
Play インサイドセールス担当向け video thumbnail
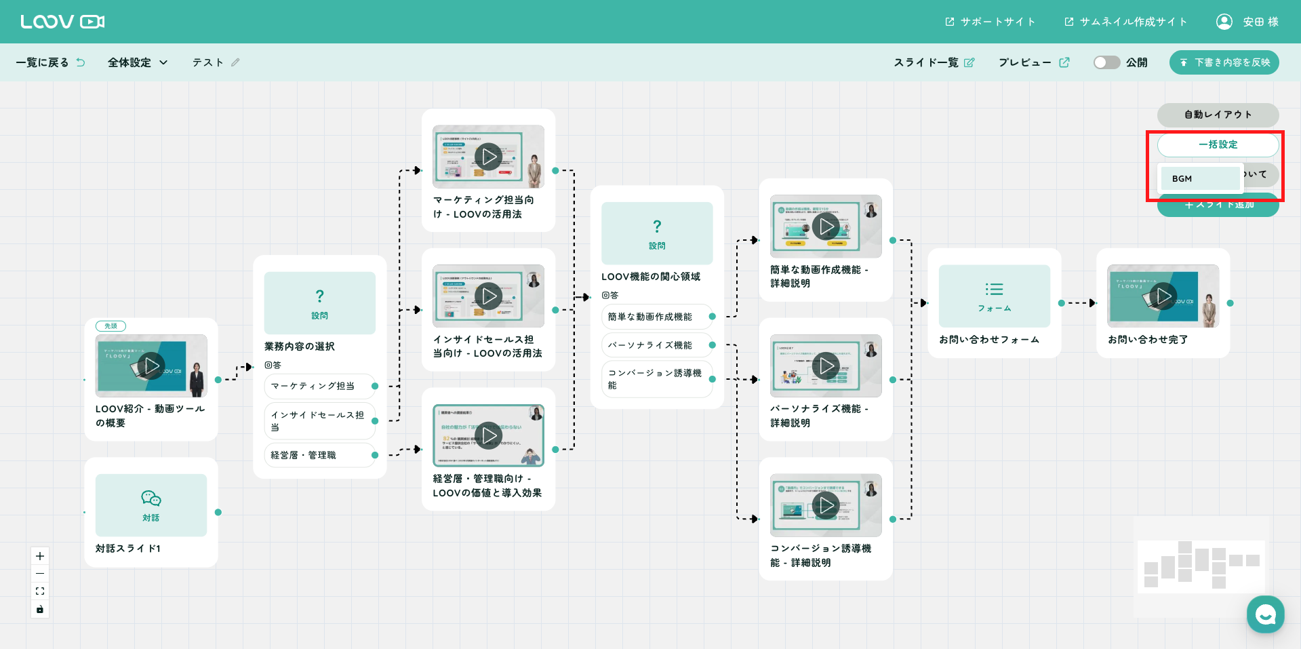tap(488, 296)
